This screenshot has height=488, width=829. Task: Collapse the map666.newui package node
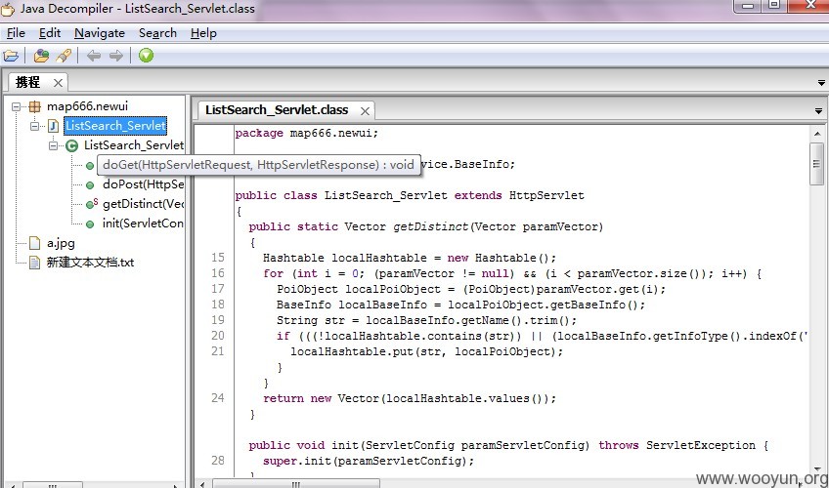[x=17, y=106]
